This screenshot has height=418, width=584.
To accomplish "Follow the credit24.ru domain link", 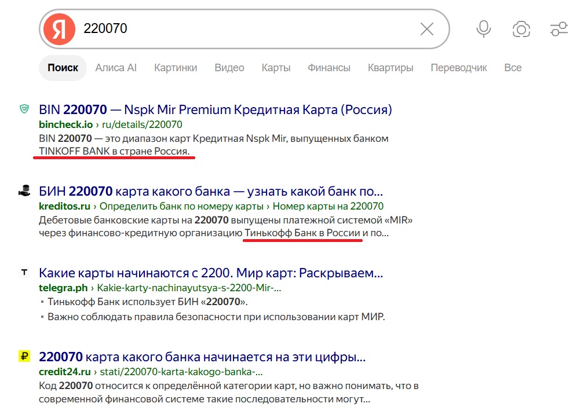I will point(65,372).
